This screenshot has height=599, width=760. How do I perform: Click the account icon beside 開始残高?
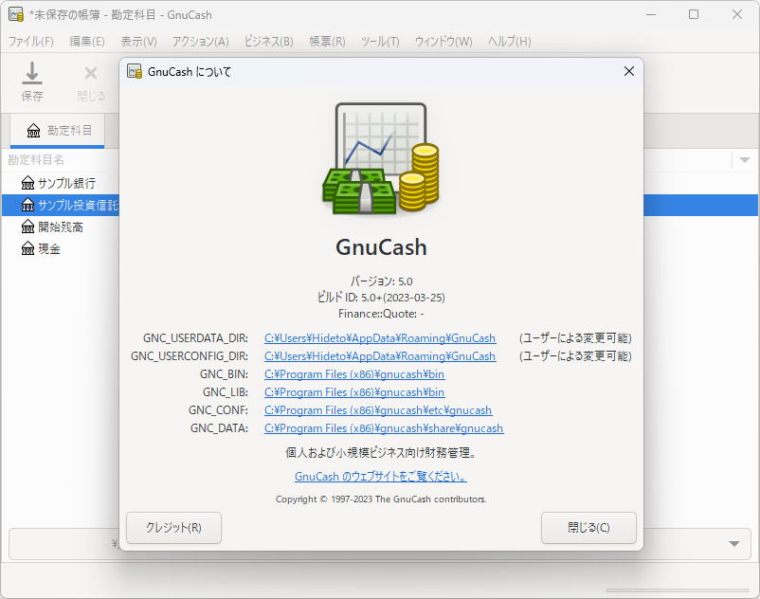click(x=27, y=227)
